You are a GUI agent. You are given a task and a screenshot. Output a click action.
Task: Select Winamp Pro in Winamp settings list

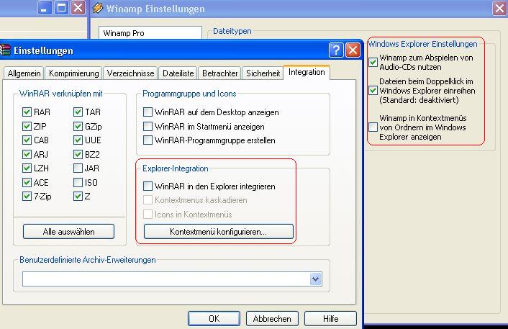point(124,33)
